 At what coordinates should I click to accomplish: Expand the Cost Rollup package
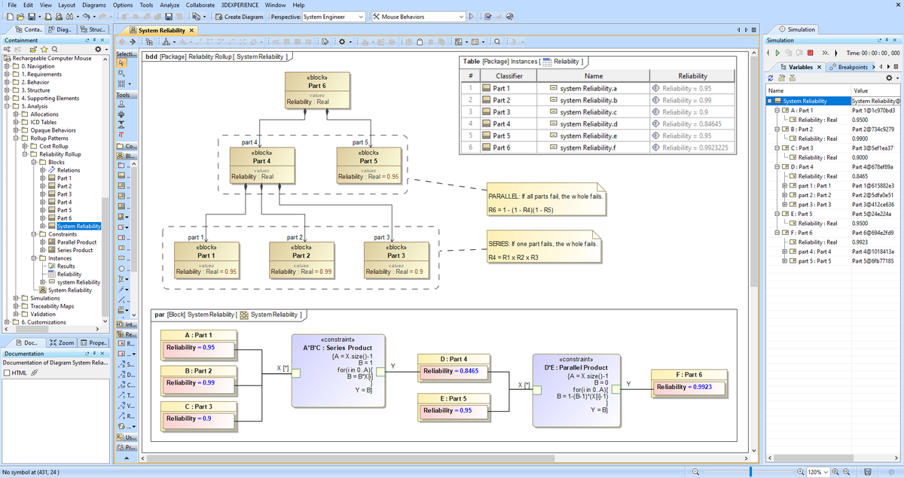point(25,146)
